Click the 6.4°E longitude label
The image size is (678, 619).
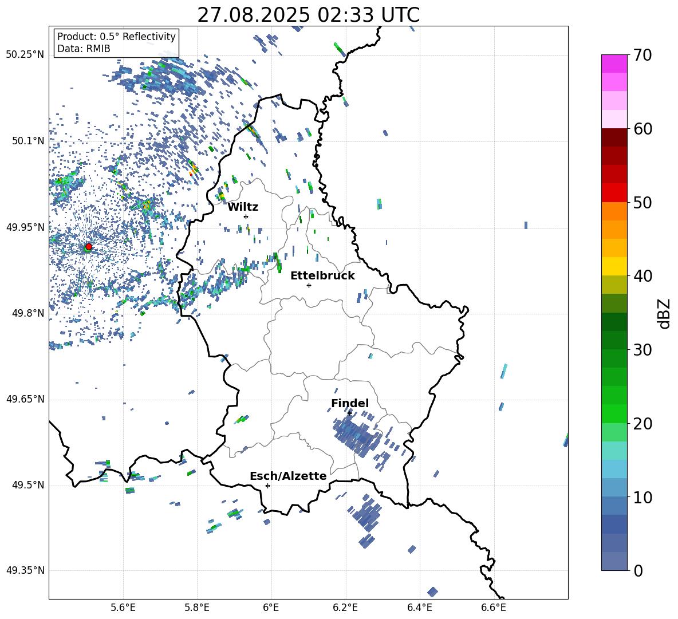pos(419,608)
